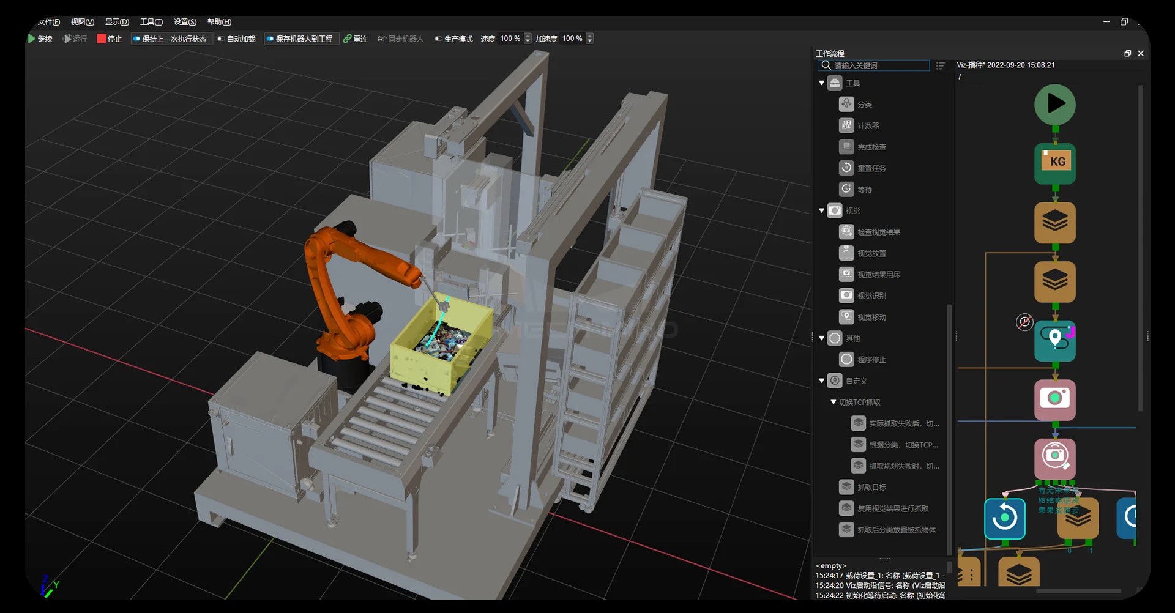Click the 重连 reconnect link icon
Image resolution: width=1175 pixels, height=613 pixels.
coord(347,39)
